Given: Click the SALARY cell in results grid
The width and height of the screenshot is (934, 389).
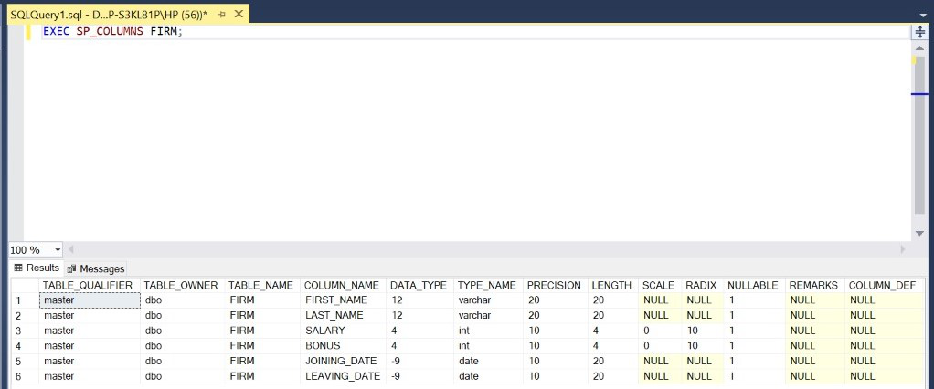Looking at the screenshot, I should [x=325, y=331].
